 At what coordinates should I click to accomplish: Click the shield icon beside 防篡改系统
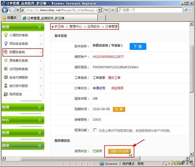(x=6, y=52)
